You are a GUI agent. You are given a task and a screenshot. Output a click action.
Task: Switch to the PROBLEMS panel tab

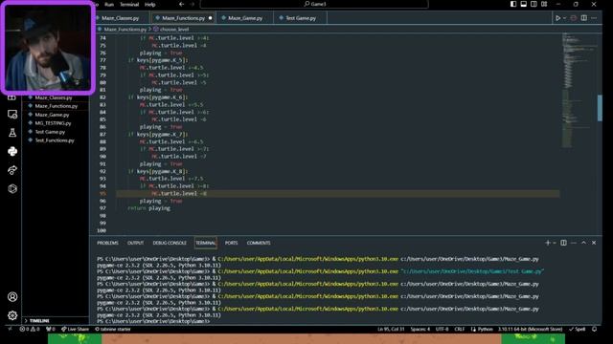pyautogui.click(x=107, y=243)
